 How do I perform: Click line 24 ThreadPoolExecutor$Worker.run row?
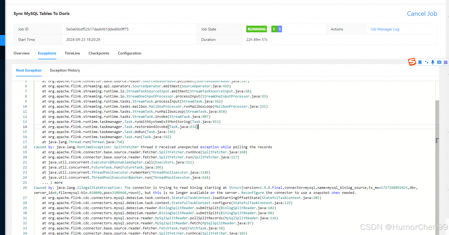(126, 178)
